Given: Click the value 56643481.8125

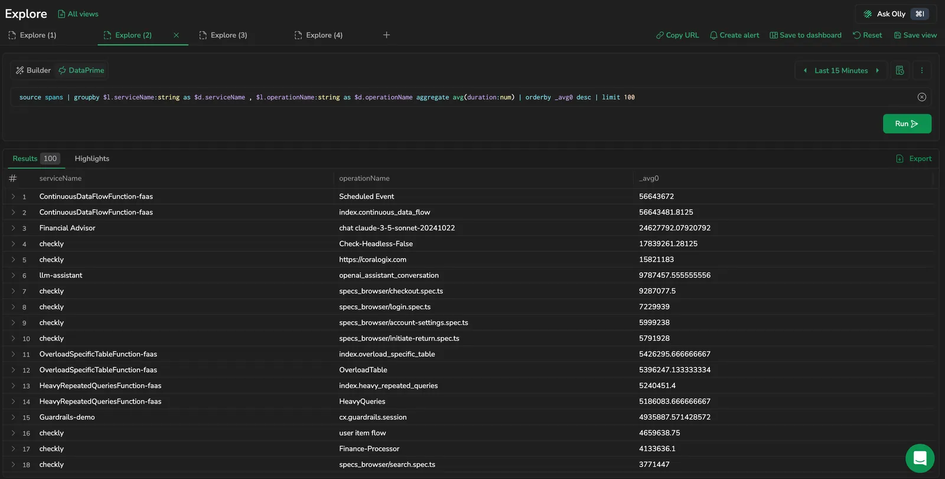Looking at the screenshot, I should click(x=666, y=212).
